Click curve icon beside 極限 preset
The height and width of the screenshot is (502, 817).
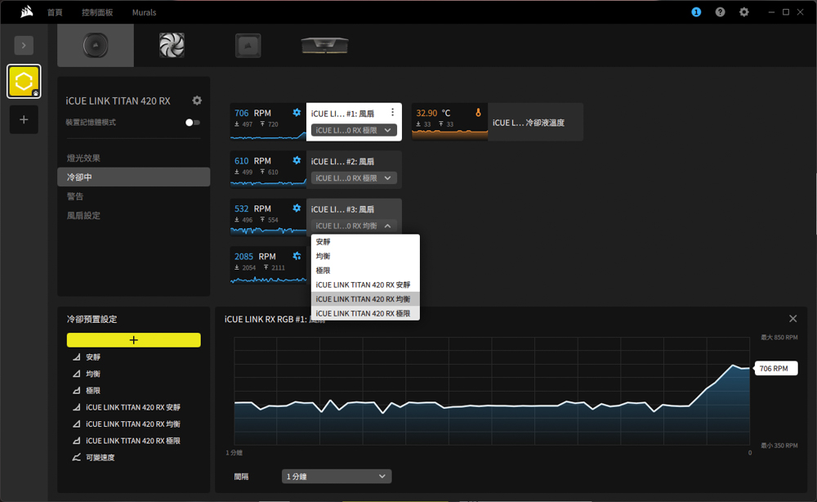click(x=77, y=391)
